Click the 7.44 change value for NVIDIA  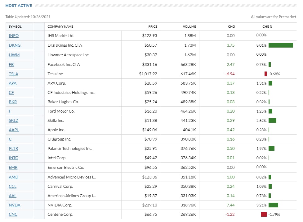230,205
